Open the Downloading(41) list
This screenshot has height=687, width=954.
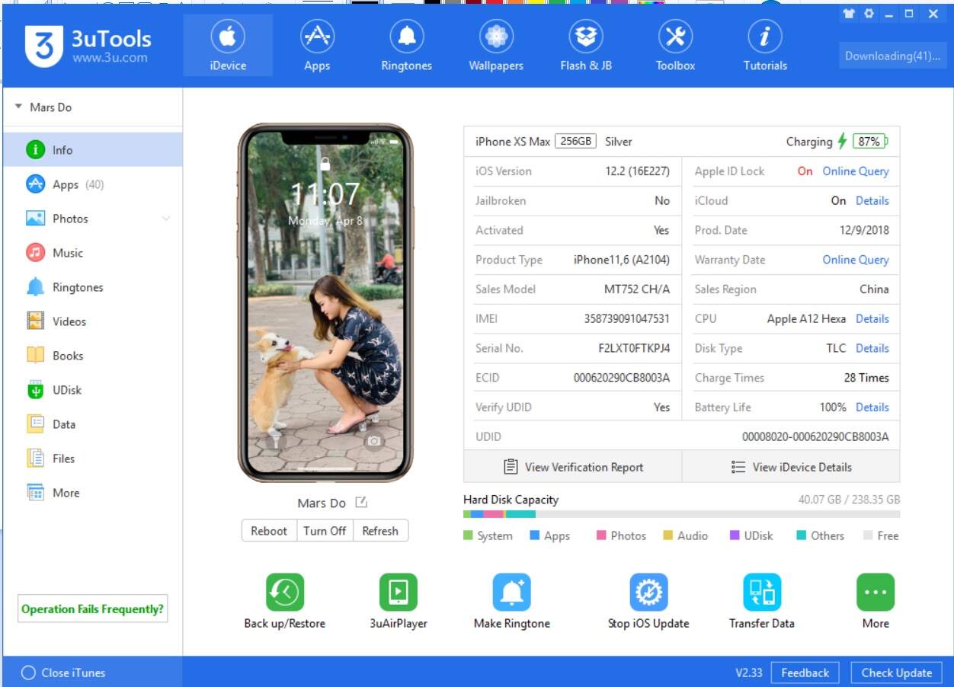tap(893, 56)
